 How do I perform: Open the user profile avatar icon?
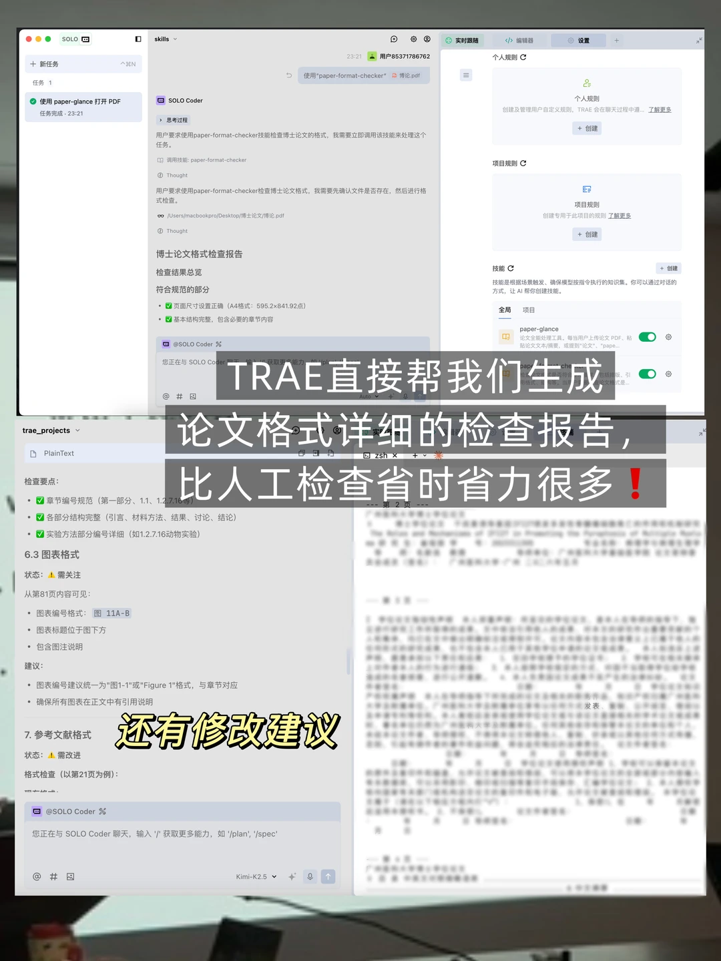(x=427, y=39)
